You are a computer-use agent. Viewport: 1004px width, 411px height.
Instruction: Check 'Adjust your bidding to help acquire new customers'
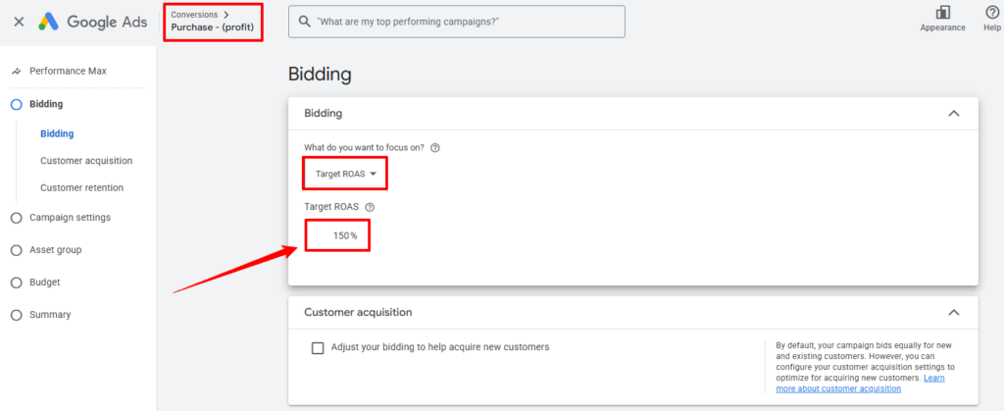point(317,347)
